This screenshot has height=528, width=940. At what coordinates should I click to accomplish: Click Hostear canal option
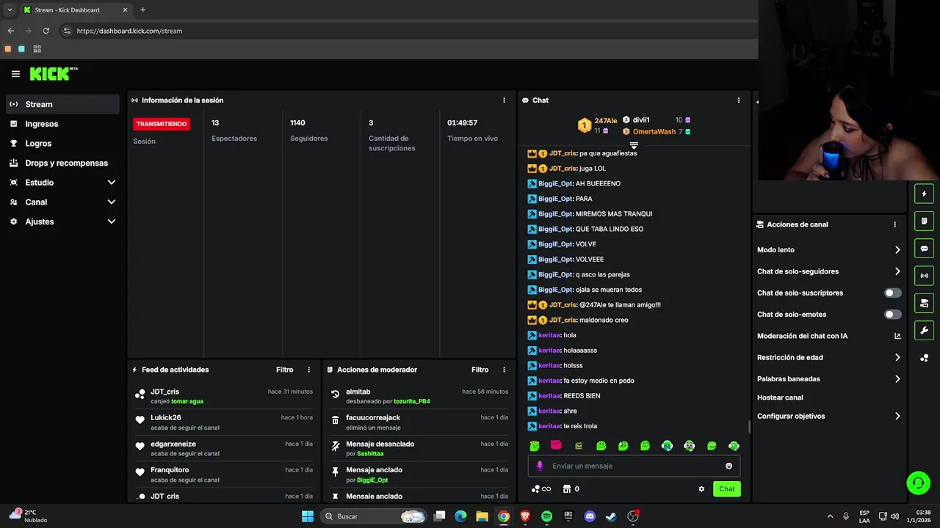click(780, 397)
